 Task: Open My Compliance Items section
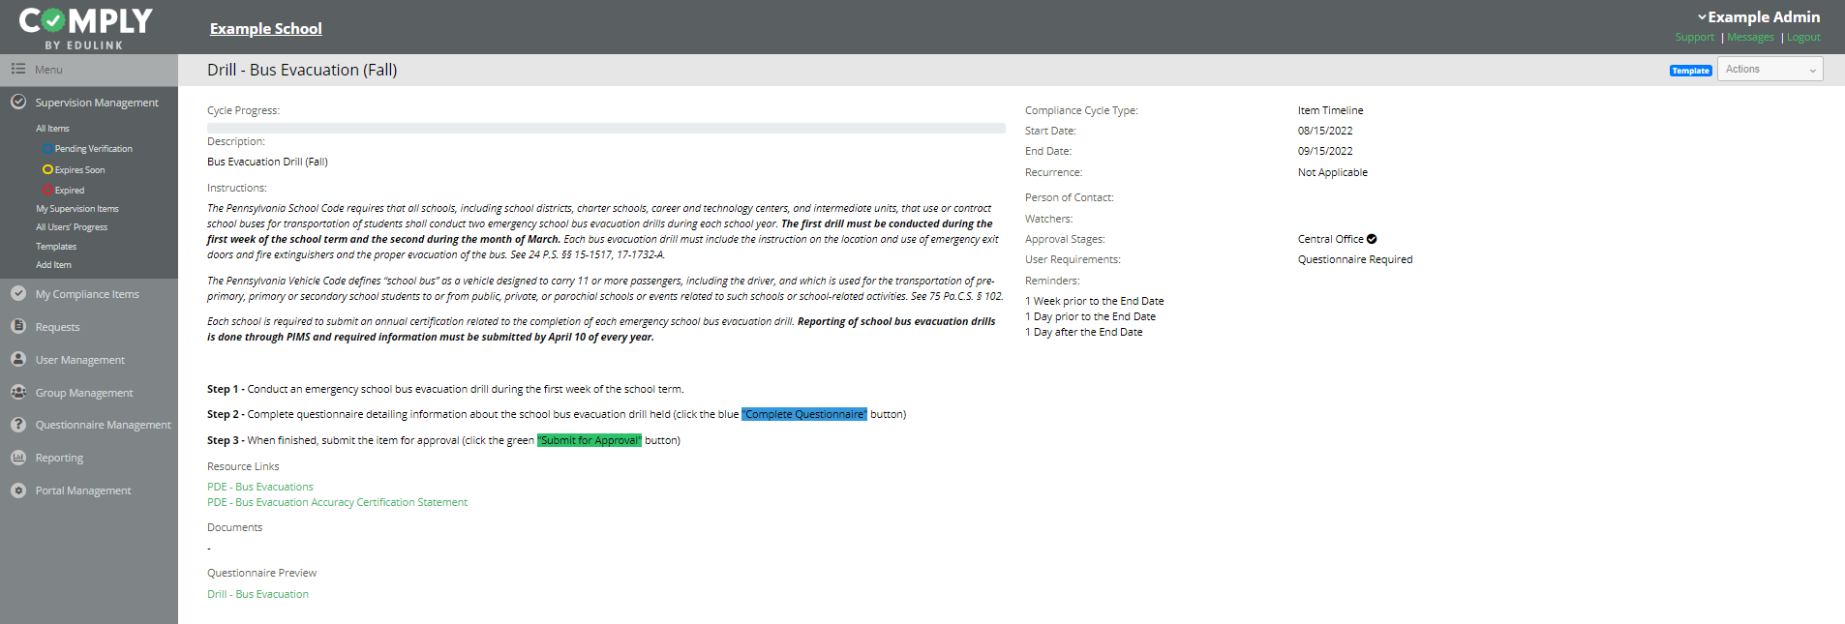[x=87, y=294]
